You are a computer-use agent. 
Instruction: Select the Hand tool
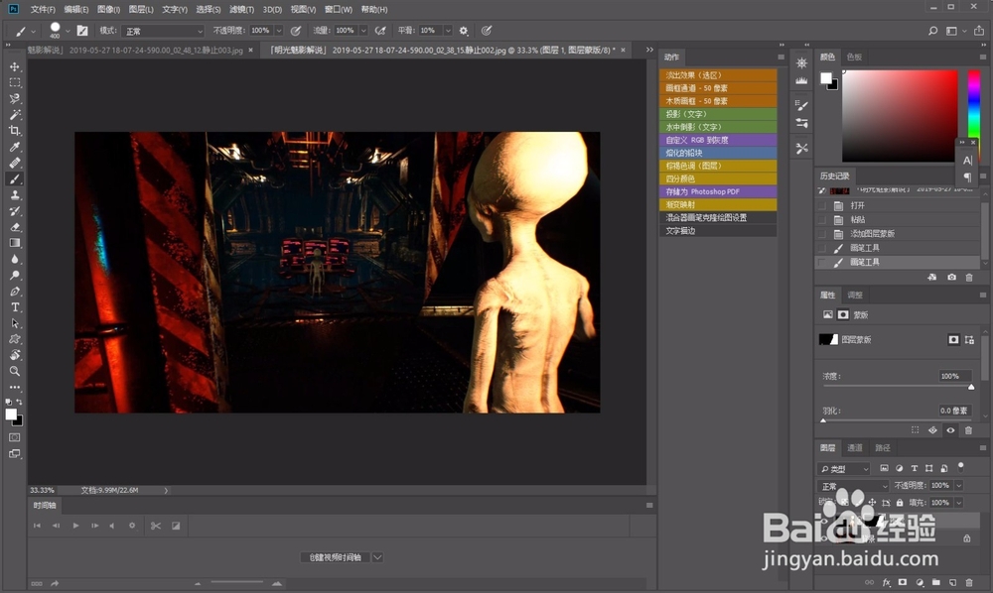[x=15, y=355]
